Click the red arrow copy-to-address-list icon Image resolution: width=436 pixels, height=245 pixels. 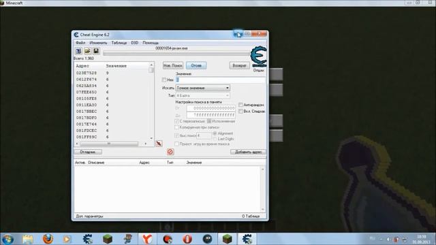tap(159, 144)
